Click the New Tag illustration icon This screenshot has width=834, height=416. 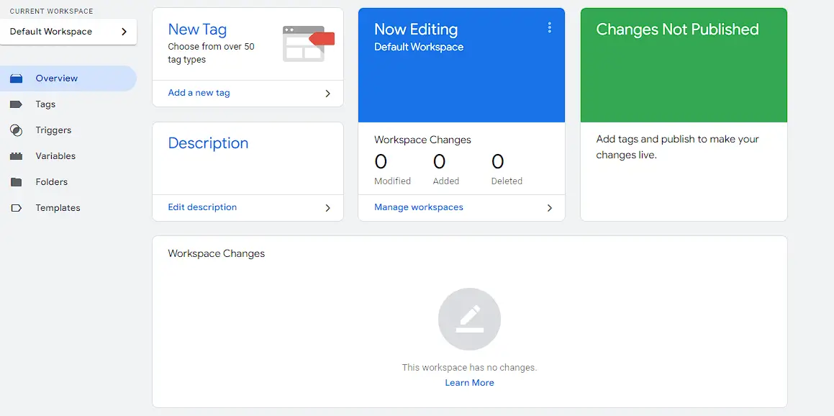(x=309, y=44)
